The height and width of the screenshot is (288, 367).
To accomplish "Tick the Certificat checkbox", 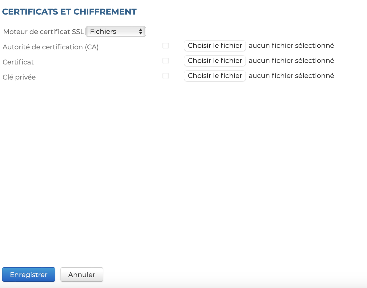I will 166,61.
